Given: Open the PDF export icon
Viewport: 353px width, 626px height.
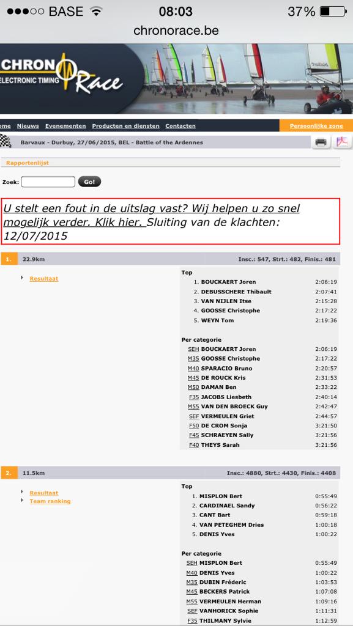Looking at the screenshot, I should tap(343, 142).
